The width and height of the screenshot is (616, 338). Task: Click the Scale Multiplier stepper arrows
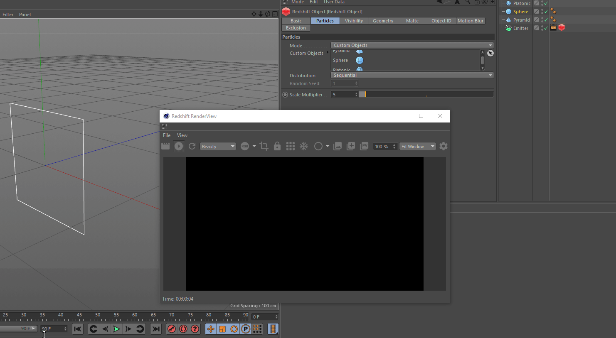pyautogui.click(x=356, y=95)
